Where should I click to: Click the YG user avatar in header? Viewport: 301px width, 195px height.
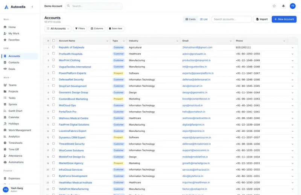click(x=292, y=6)
